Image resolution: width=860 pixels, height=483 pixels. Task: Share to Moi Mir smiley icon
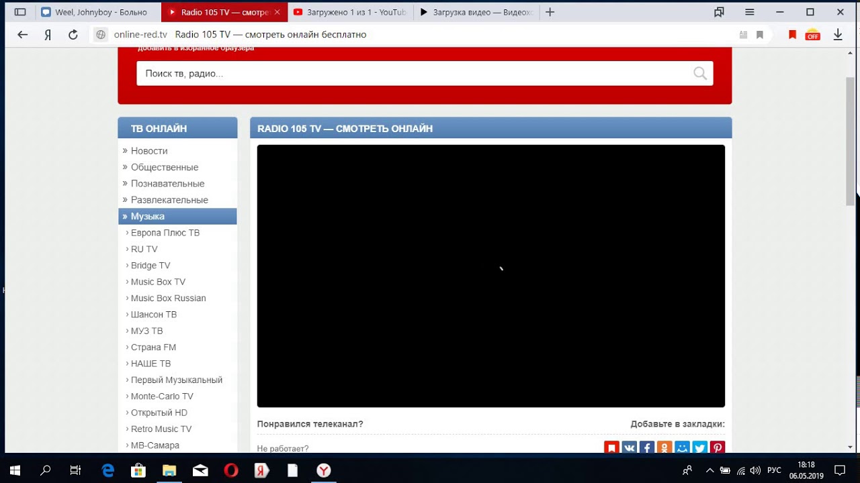682,447
